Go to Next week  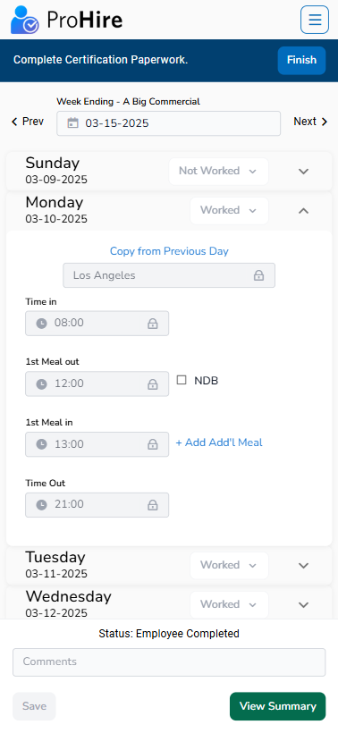(310, 122)
